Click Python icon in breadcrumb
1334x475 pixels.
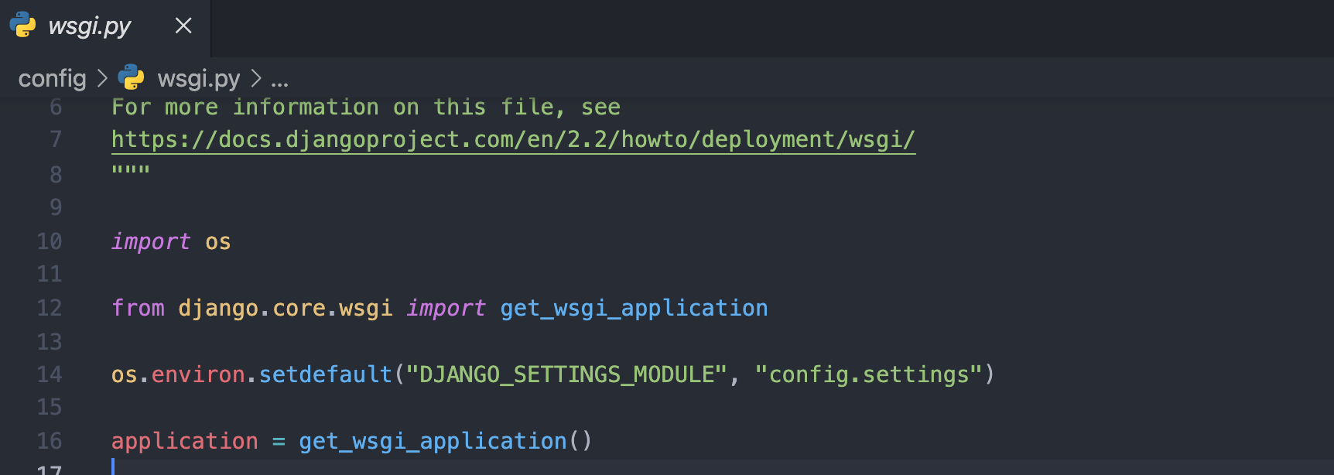pos(132,77)
